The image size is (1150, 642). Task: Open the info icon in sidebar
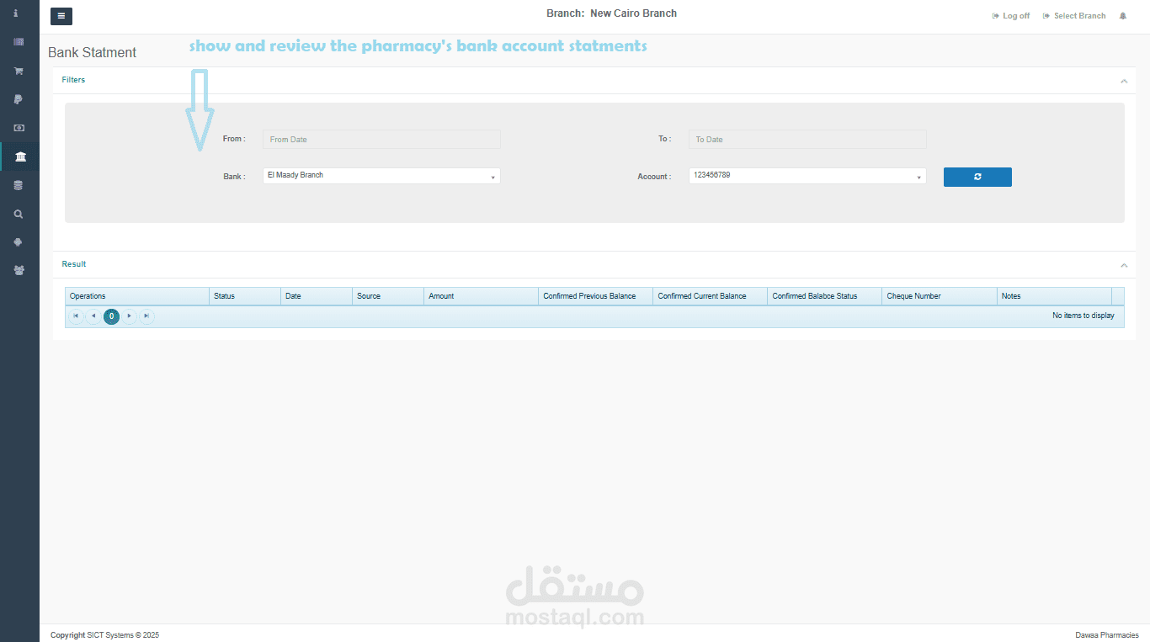(x=16, y=13)
